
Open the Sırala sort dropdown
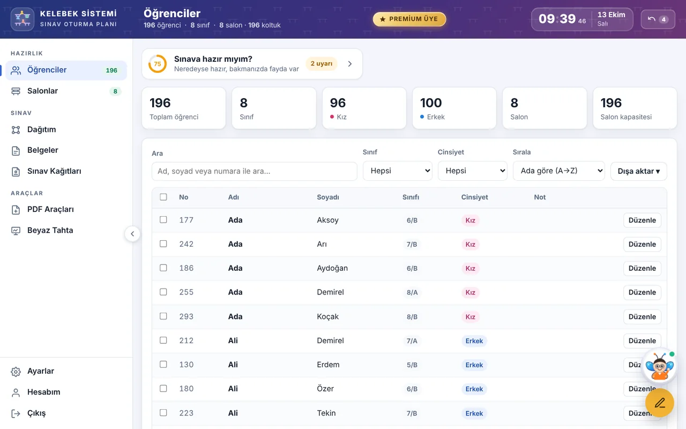tap(559, 171)
